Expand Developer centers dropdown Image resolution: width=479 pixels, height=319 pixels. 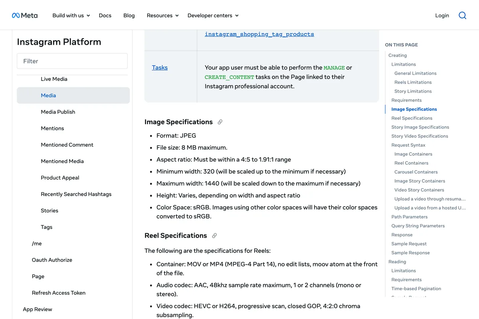coord(213,16)
